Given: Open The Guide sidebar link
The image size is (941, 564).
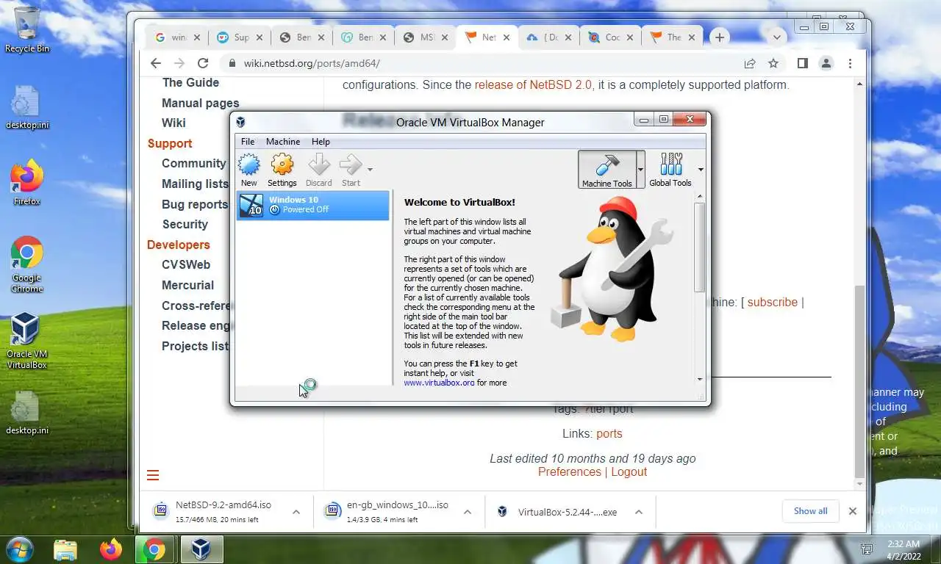Looking at the screenshot, I should 190,82.
